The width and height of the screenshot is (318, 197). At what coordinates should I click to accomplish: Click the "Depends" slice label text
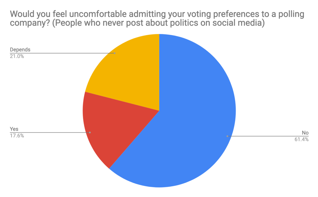[x=20, y=50]
